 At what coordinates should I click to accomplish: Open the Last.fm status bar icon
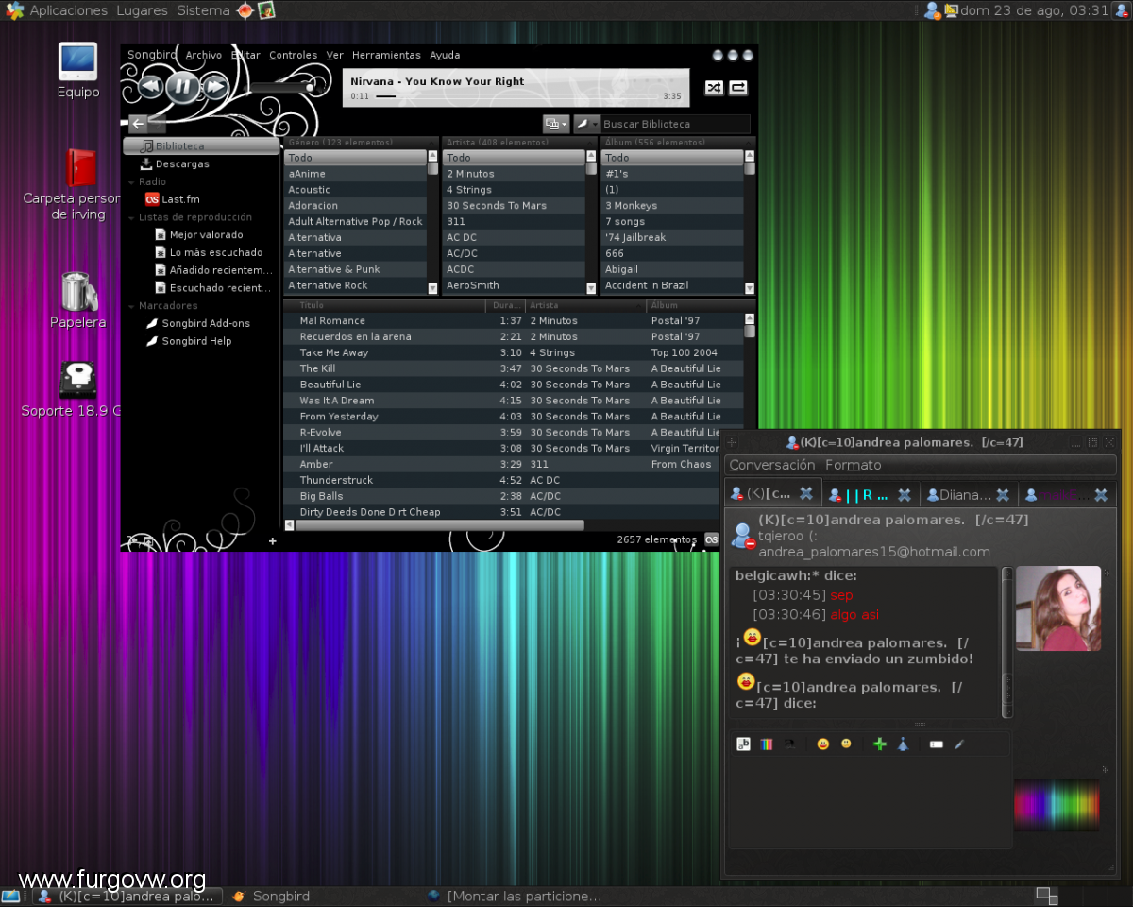[711, 539]
